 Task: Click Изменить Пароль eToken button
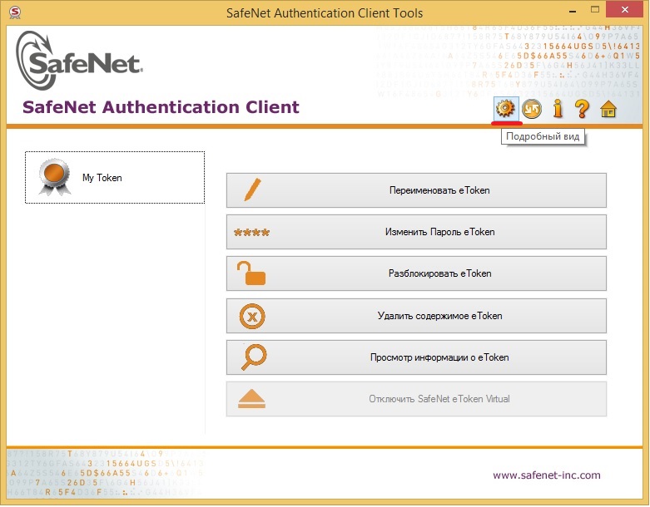tap(416, 232)
